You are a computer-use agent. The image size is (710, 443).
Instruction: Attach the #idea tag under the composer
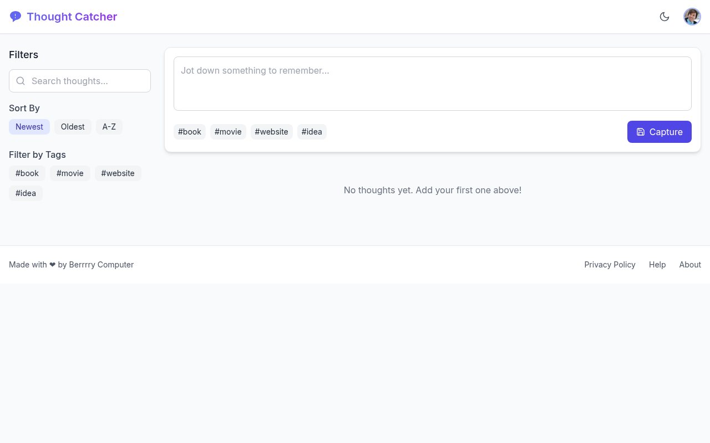click(312, 132)
